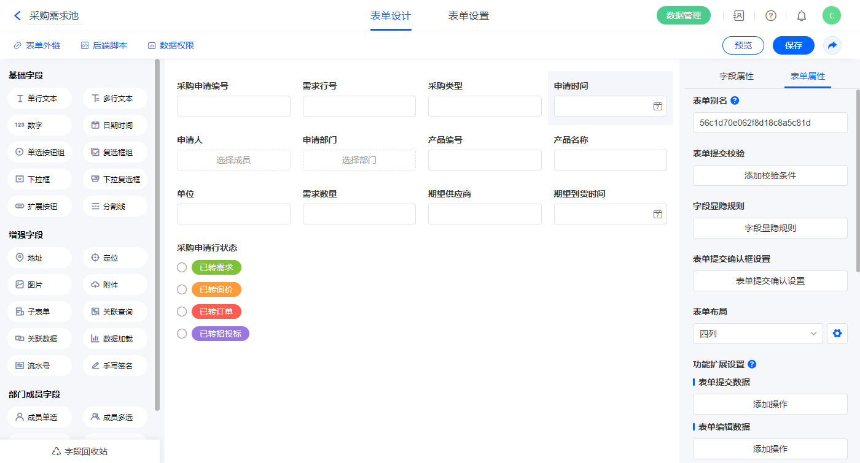Switch to the 字段属性 tab

[736, 76]
